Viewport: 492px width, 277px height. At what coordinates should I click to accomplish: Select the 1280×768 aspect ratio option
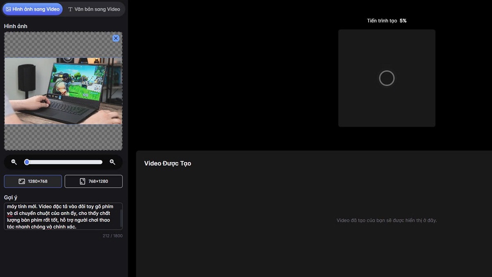[33, 181]
